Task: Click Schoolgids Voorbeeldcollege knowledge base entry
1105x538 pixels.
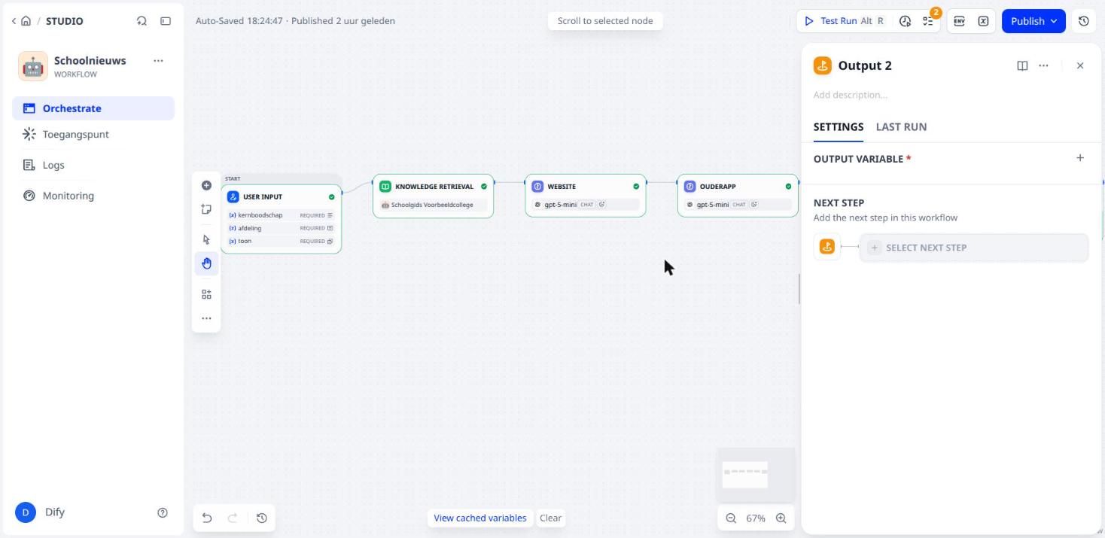Action: click(x=433, y=205)
